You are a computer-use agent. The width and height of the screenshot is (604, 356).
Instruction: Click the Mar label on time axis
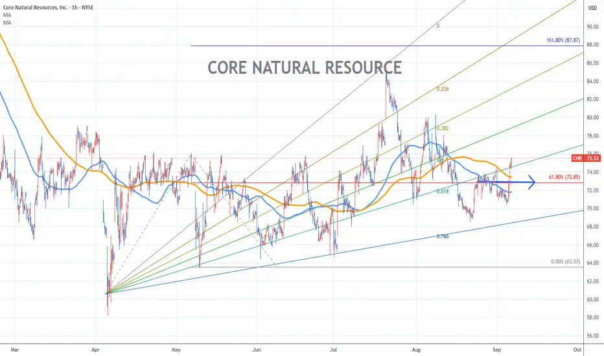click(15, 350)
